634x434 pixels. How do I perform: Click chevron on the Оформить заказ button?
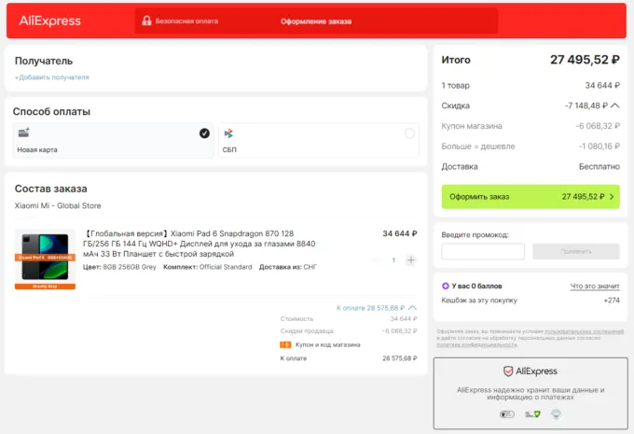tap(612, 197)
